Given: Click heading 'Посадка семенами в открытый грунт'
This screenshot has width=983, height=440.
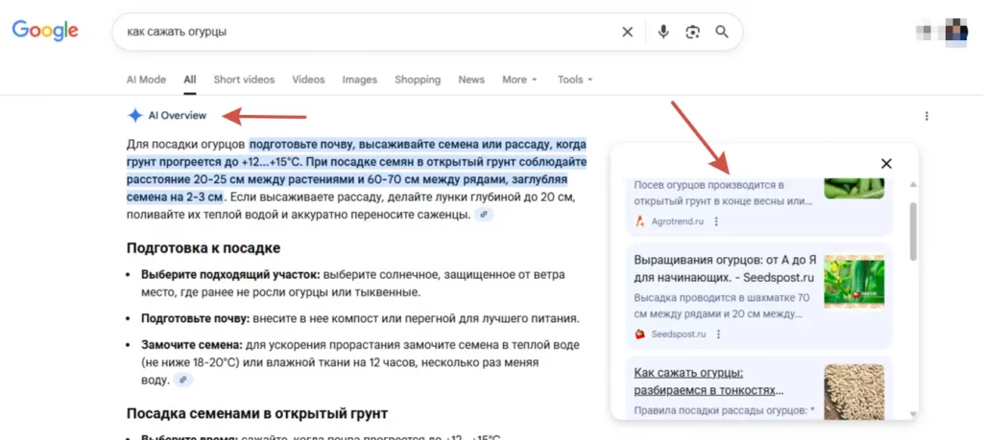Looking at the screenshot, I should tap(257, 413).
